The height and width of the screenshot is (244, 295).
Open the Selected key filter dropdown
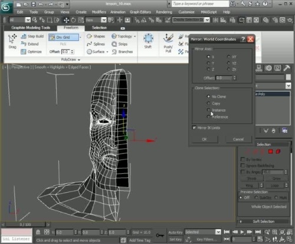point(218,232)
